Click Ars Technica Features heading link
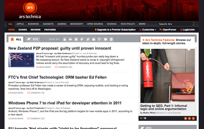 coord(160,40)
